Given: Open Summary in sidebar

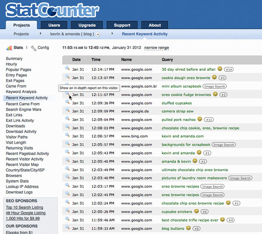Looking at the screenshot, I should tap(14, 58).
